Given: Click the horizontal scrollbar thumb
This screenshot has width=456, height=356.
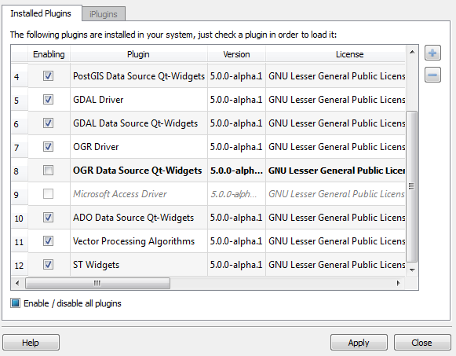Looking at the screenshot, I should [x=97, y=283].
